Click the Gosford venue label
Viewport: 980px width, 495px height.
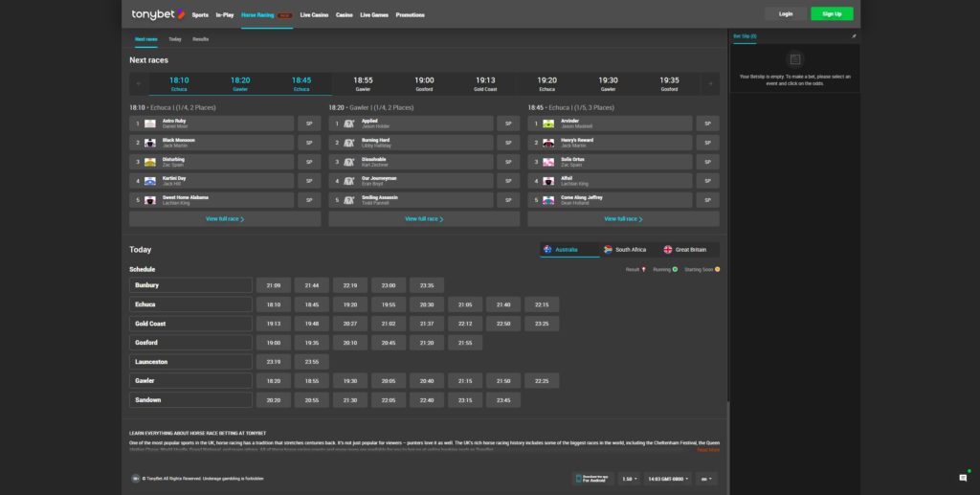190,343
